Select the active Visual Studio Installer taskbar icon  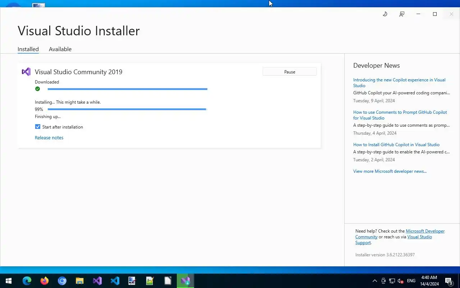tap(185, 281)
